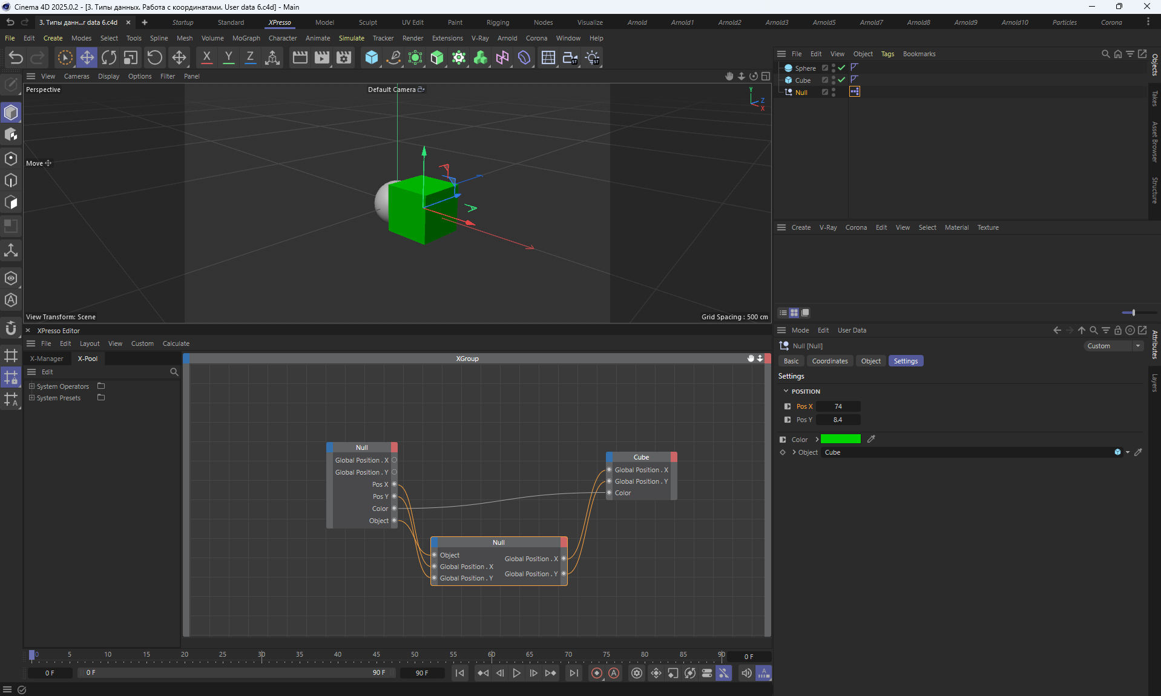
Task: Open the XPresso Editor hamburger menu
Action: coord(31,343)
